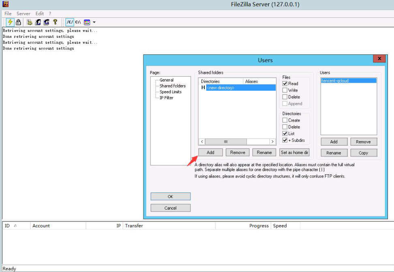This screenshot has height=272, width=394.
Task: Expand the toolbar sort order dropdown arrow
Action: tap(94, 22)
